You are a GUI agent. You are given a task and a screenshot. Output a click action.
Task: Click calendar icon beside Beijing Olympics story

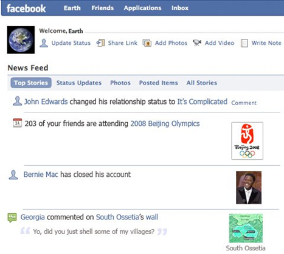pyautogui.click(x=17, y=123)
